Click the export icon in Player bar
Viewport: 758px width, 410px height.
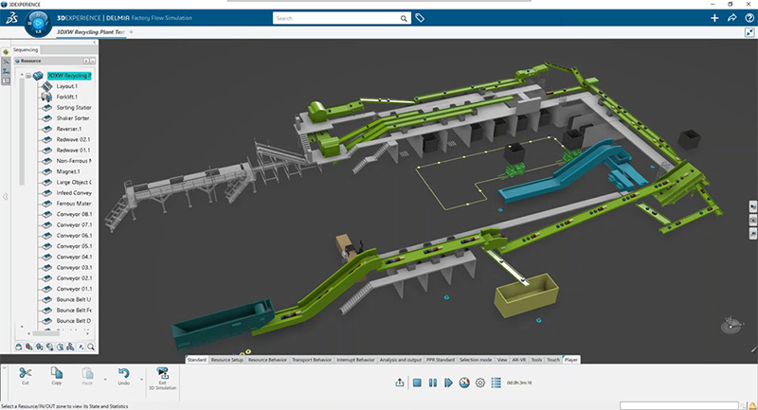pyautogui.click(x=400, y=383)
